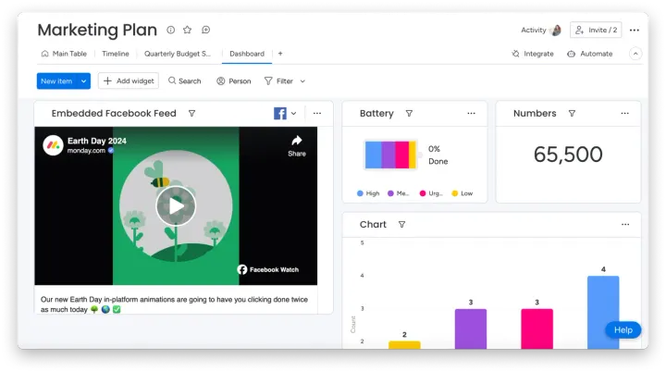Toggle the Me.. legend item
This screenshot has width=666, height=372.
tap(399, 193)
